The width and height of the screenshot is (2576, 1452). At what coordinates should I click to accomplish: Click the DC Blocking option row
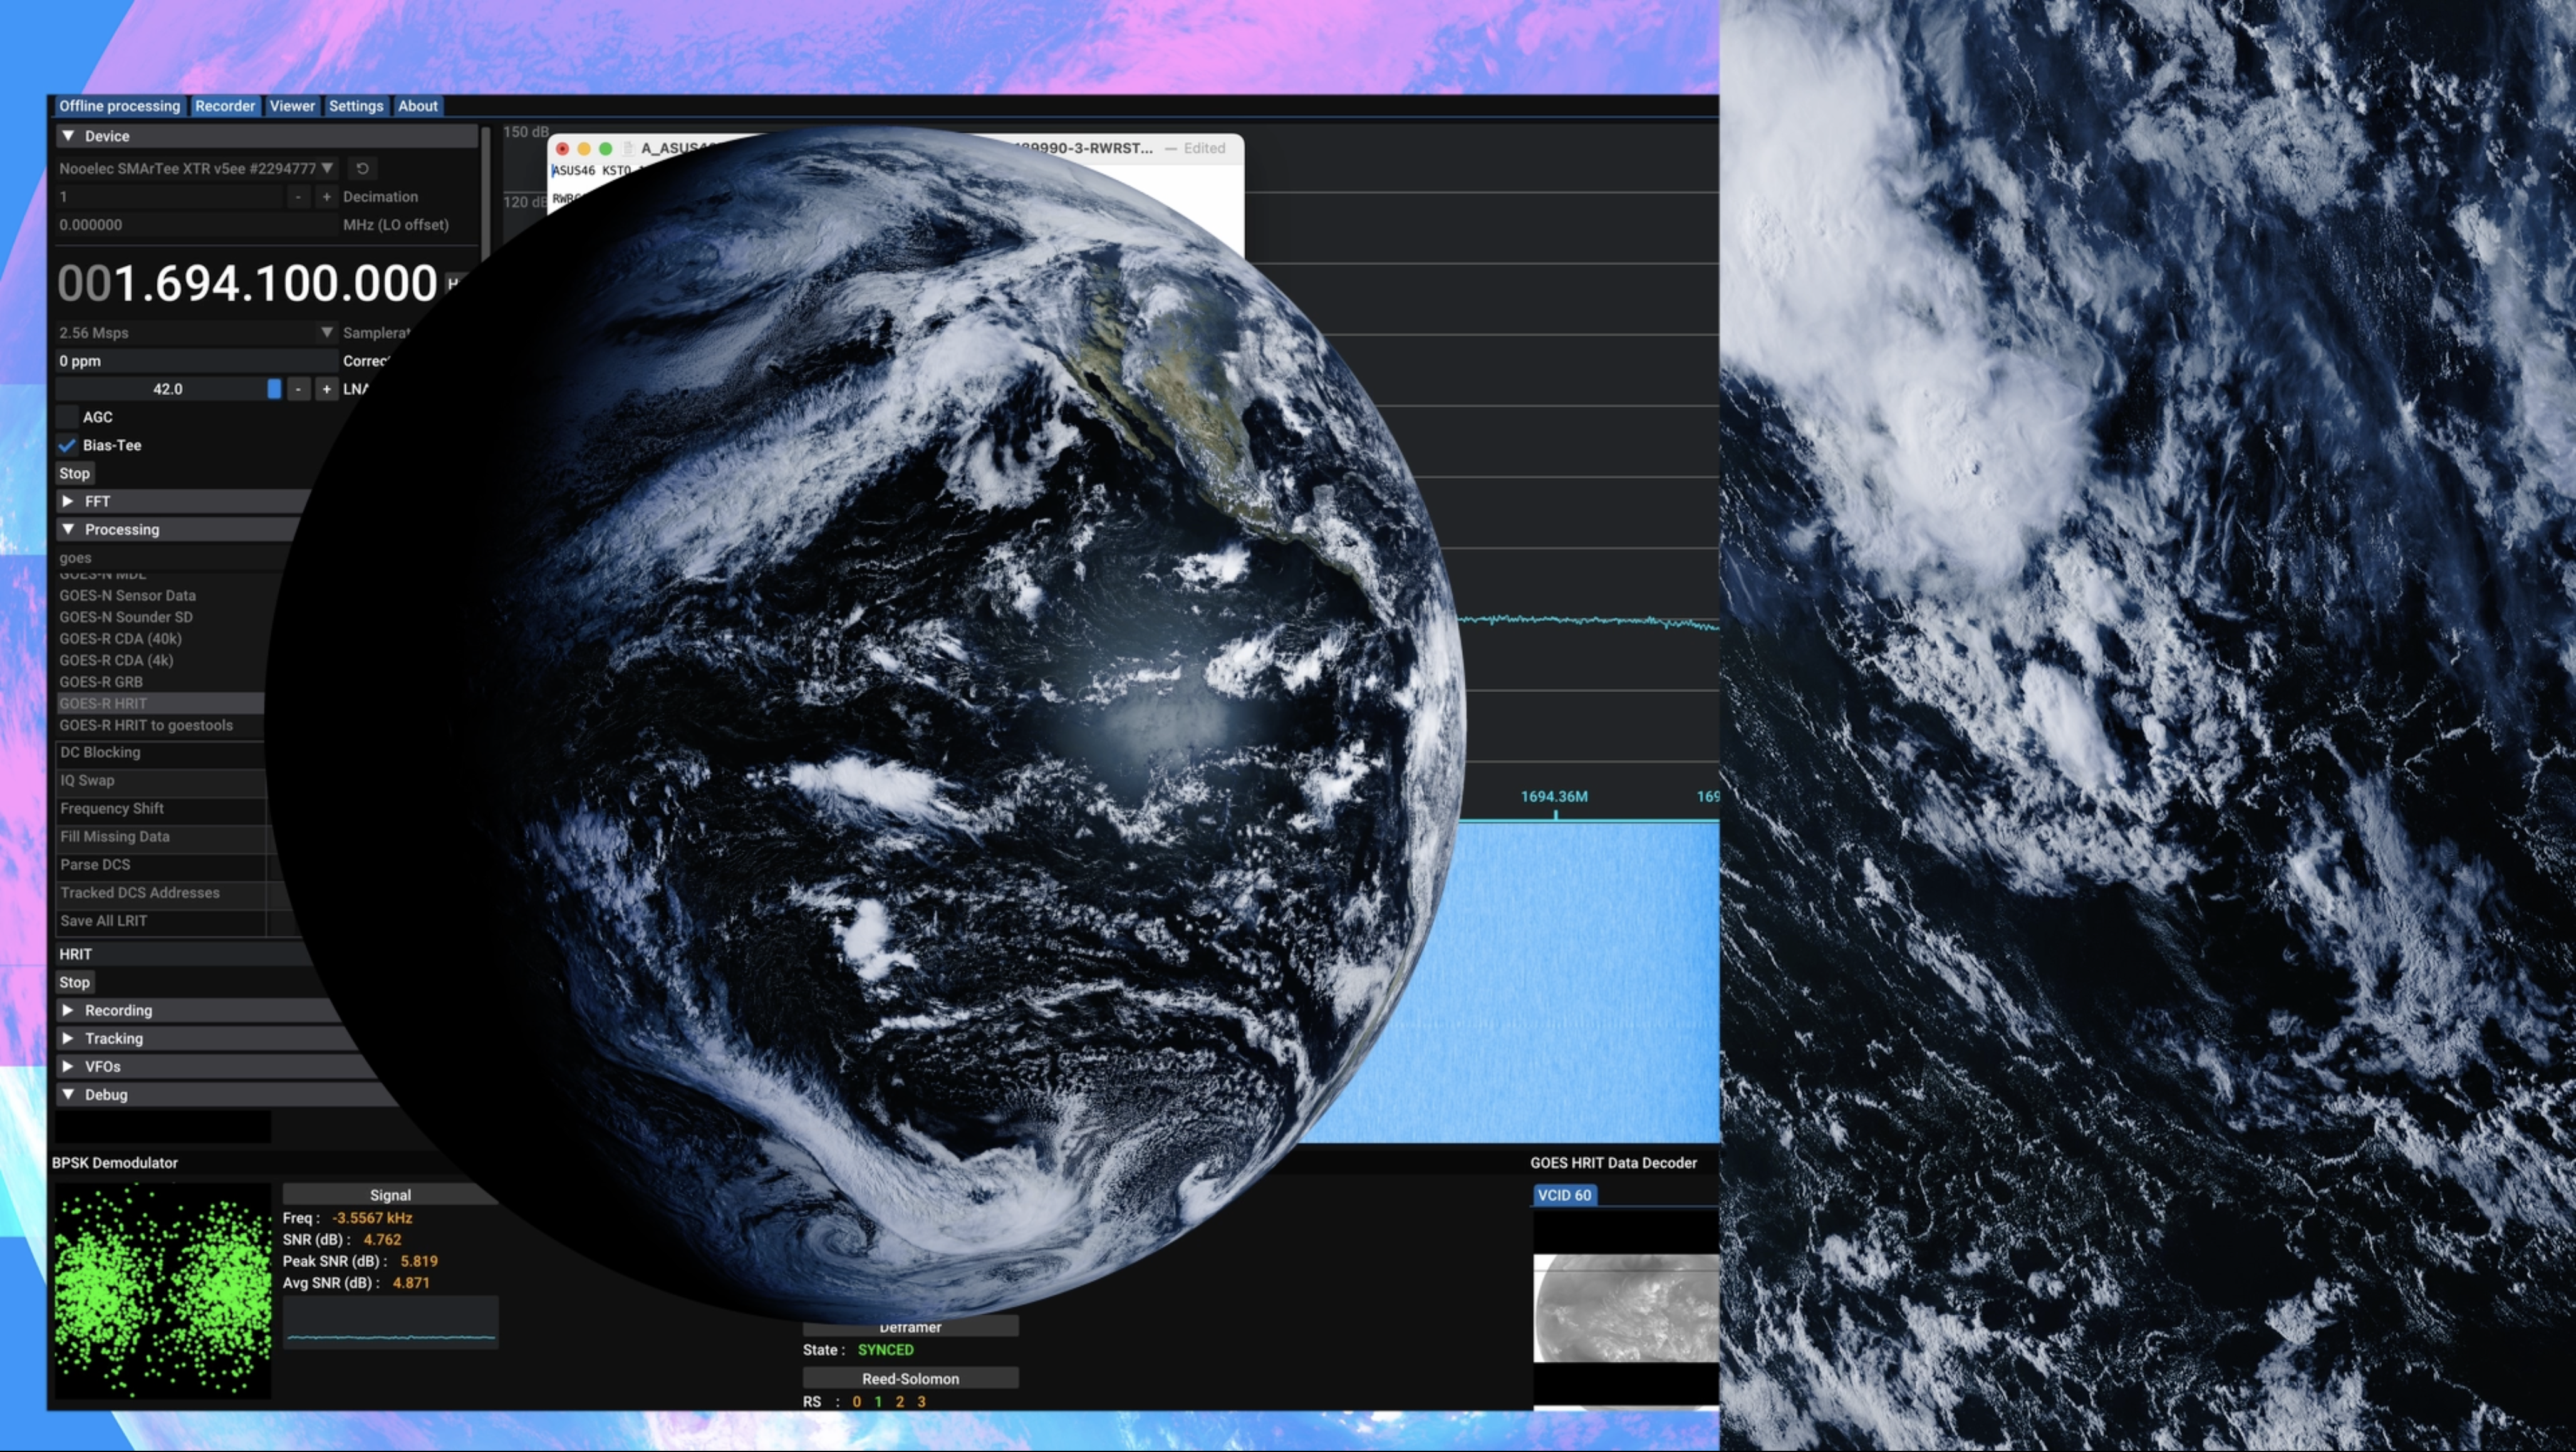(x=161, y=752)
